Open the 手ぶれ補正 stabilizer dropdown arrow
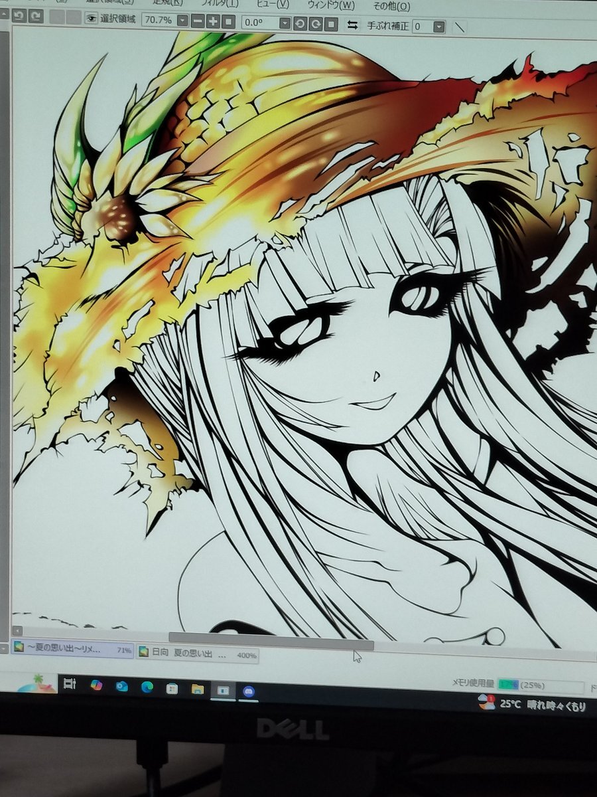 coord(439,27)
